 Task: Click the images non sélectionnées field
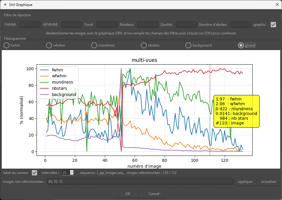[140, 182]
